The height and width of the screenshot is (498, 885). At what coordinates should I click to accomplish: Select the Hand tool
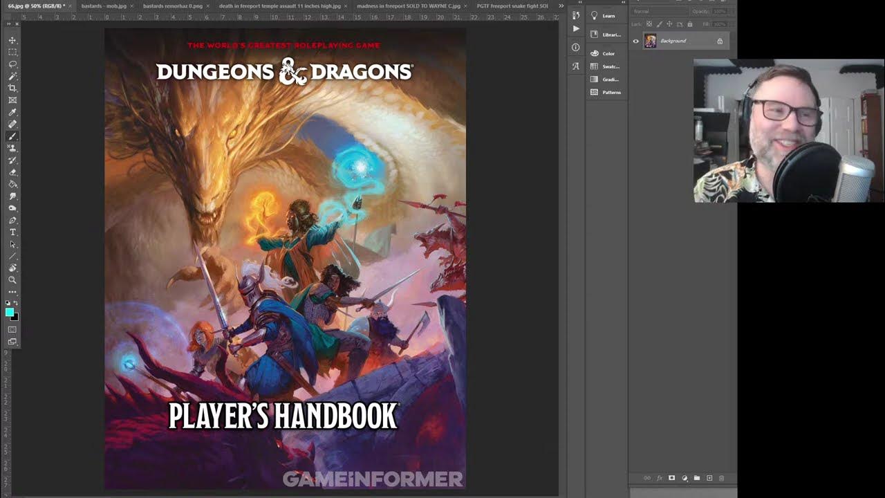[x=12, y=268]
